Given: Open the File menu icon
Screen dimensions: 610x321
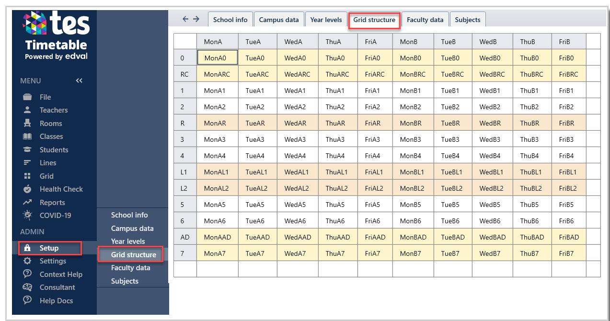Looking at the screenshot, I should [x=27, y=97].
